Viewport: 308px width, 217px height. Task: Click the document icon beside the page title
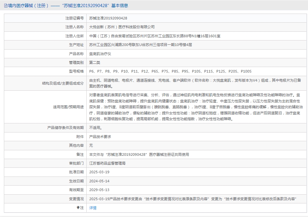(6, 6)
